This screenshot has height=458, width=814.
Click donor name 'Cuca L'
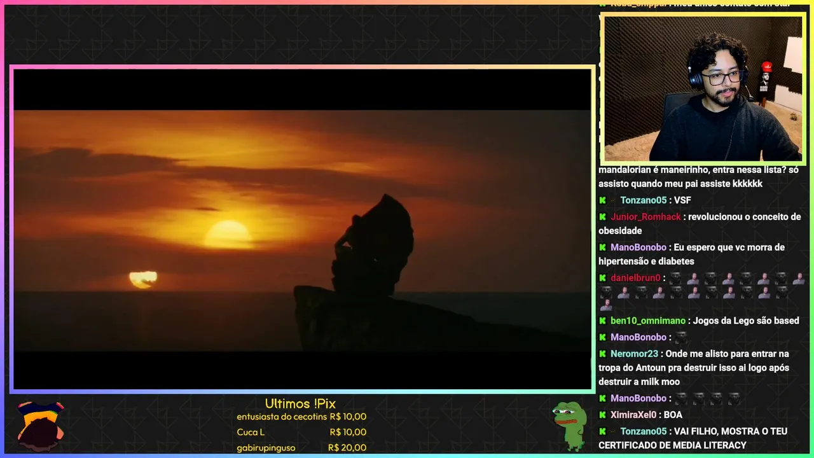(251, 432)
